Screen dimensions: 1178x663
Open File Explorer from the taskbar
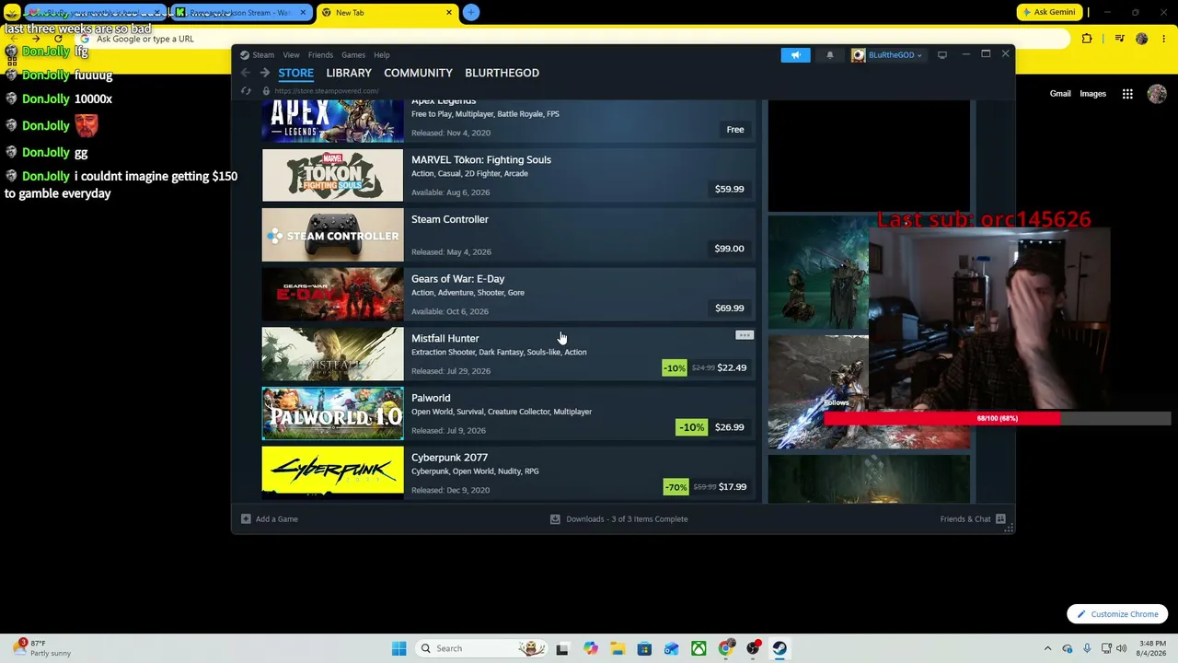(618, 648)
